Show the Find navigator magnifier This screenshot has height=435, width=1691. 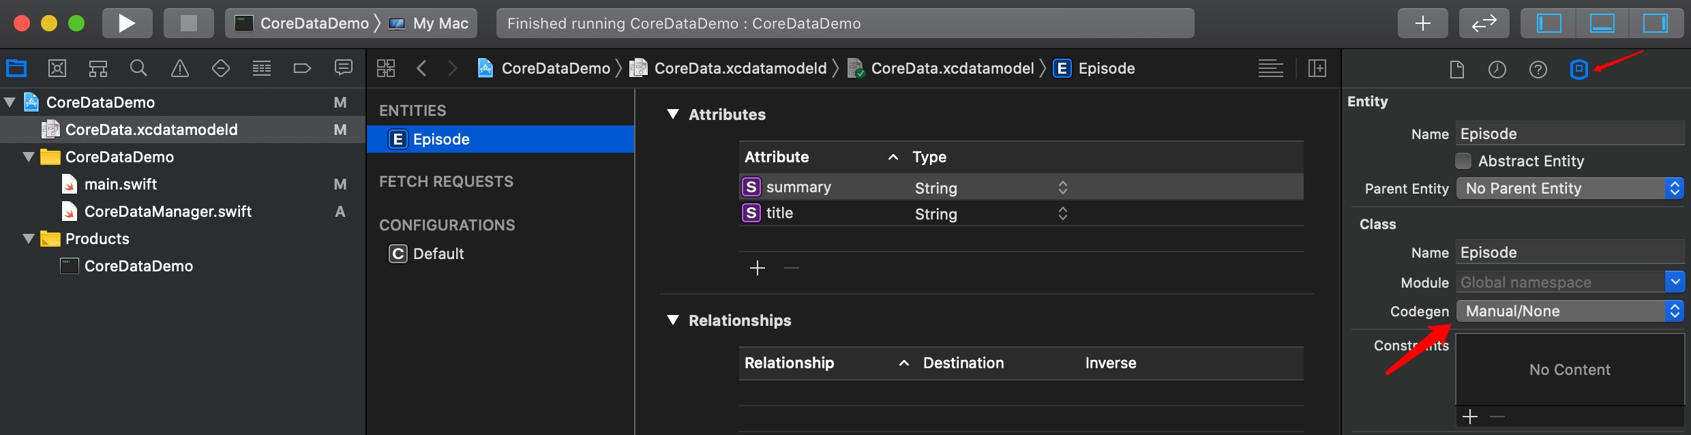138,68
